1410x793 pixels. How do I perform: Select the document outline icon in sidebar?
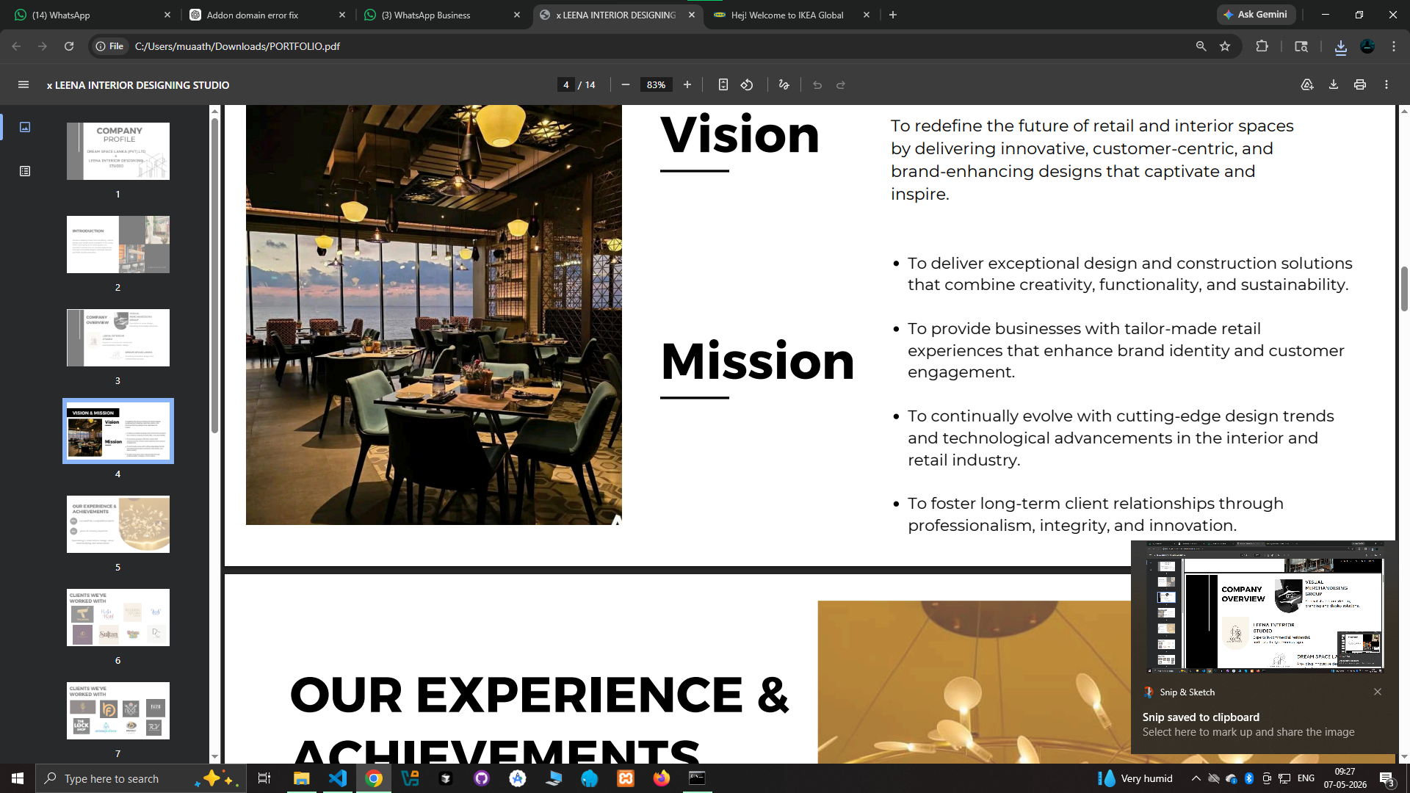pyautogui.click(x=25, y=171)
